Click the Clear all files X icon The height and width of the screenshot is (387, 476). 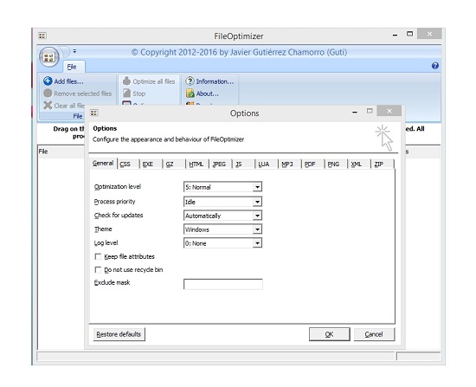48,106
